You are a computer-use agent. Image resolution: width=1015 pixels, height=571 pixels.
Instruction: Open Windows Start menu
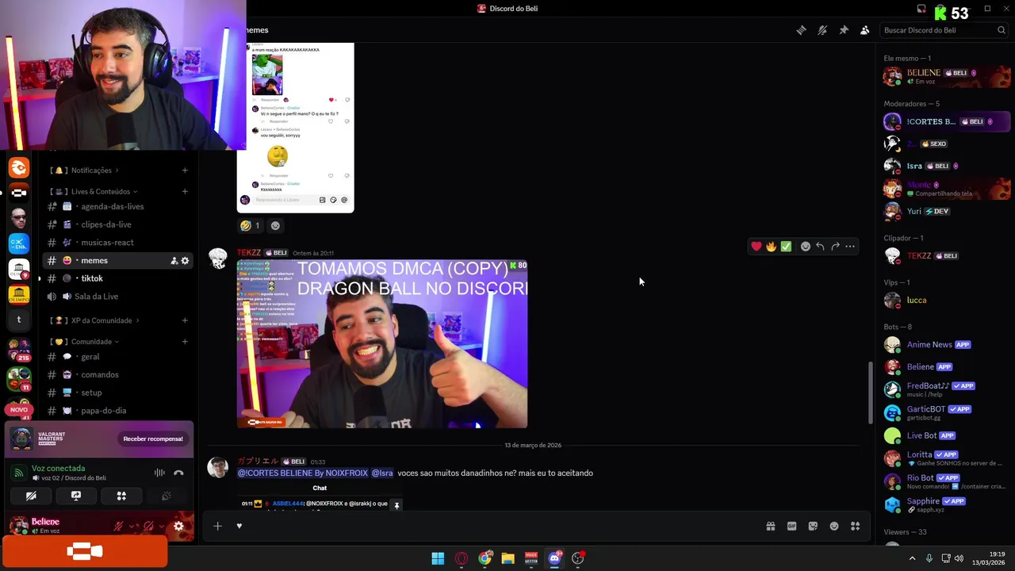[438, 558]
